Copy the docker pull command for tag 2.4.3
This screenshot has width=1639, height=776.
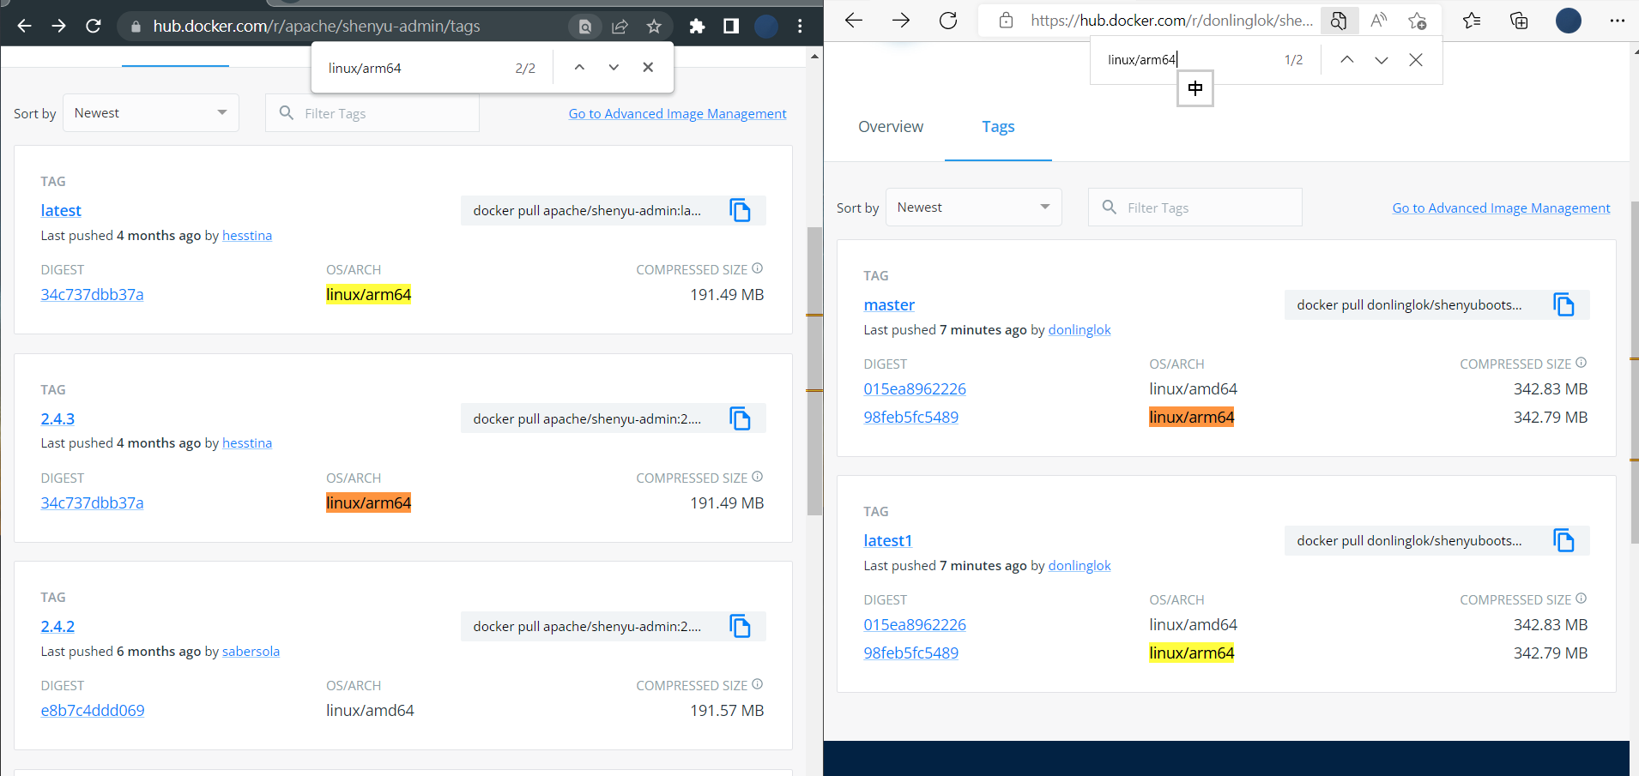pos(740,418)
